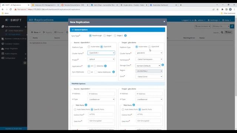Image resolution: width=237 pixels, height=133 pixels.
Task: Open the Zone dropdown
Action: pos(149,76)
